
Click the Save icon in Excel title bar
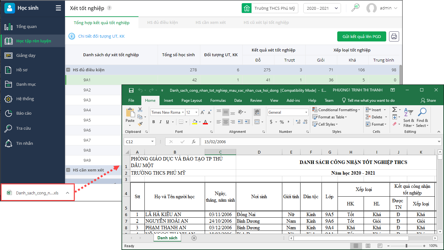click(131, 90)
